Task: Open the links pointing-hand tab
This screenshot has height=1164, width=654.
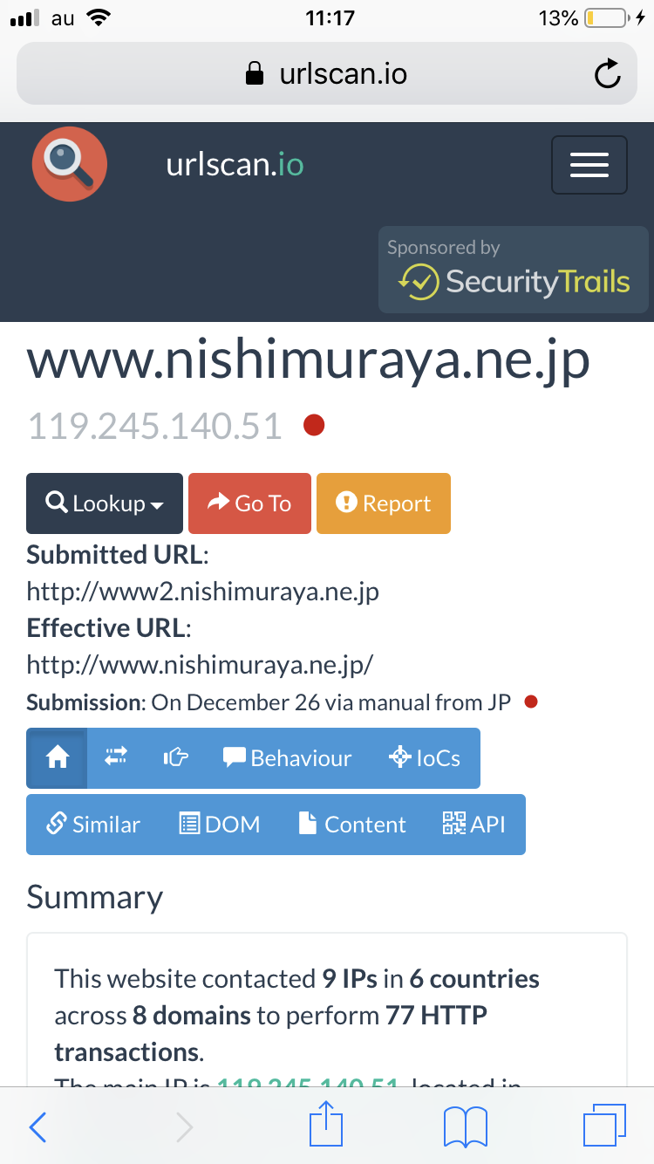Action: pyautogui.click(x=175, y=757)
